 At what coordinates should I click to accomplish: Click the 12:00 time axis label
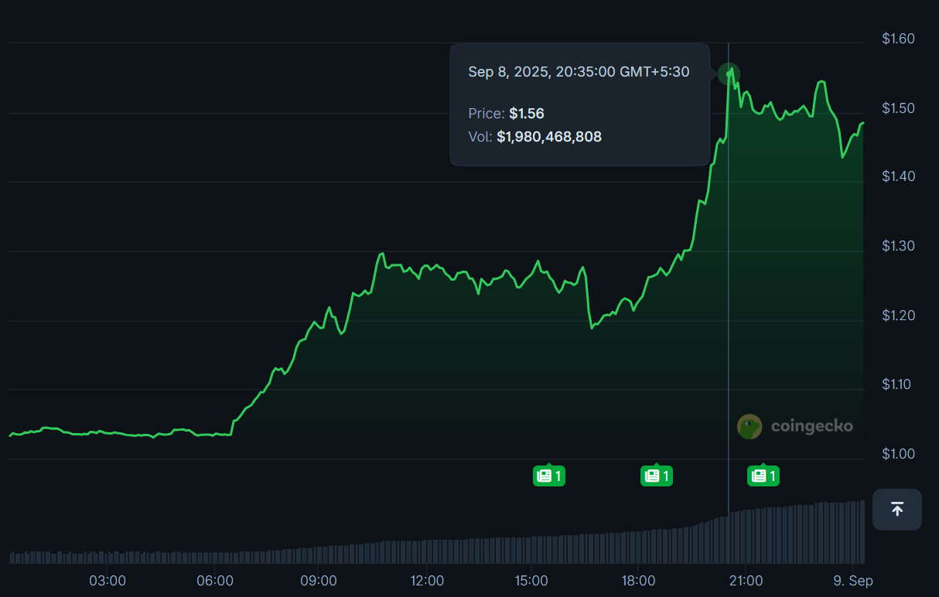[x=427, y=581]
